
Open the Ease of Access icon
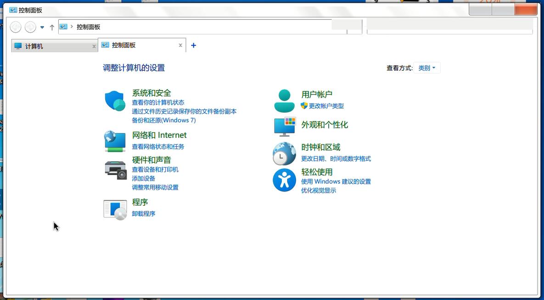click(x=284, y=180)
